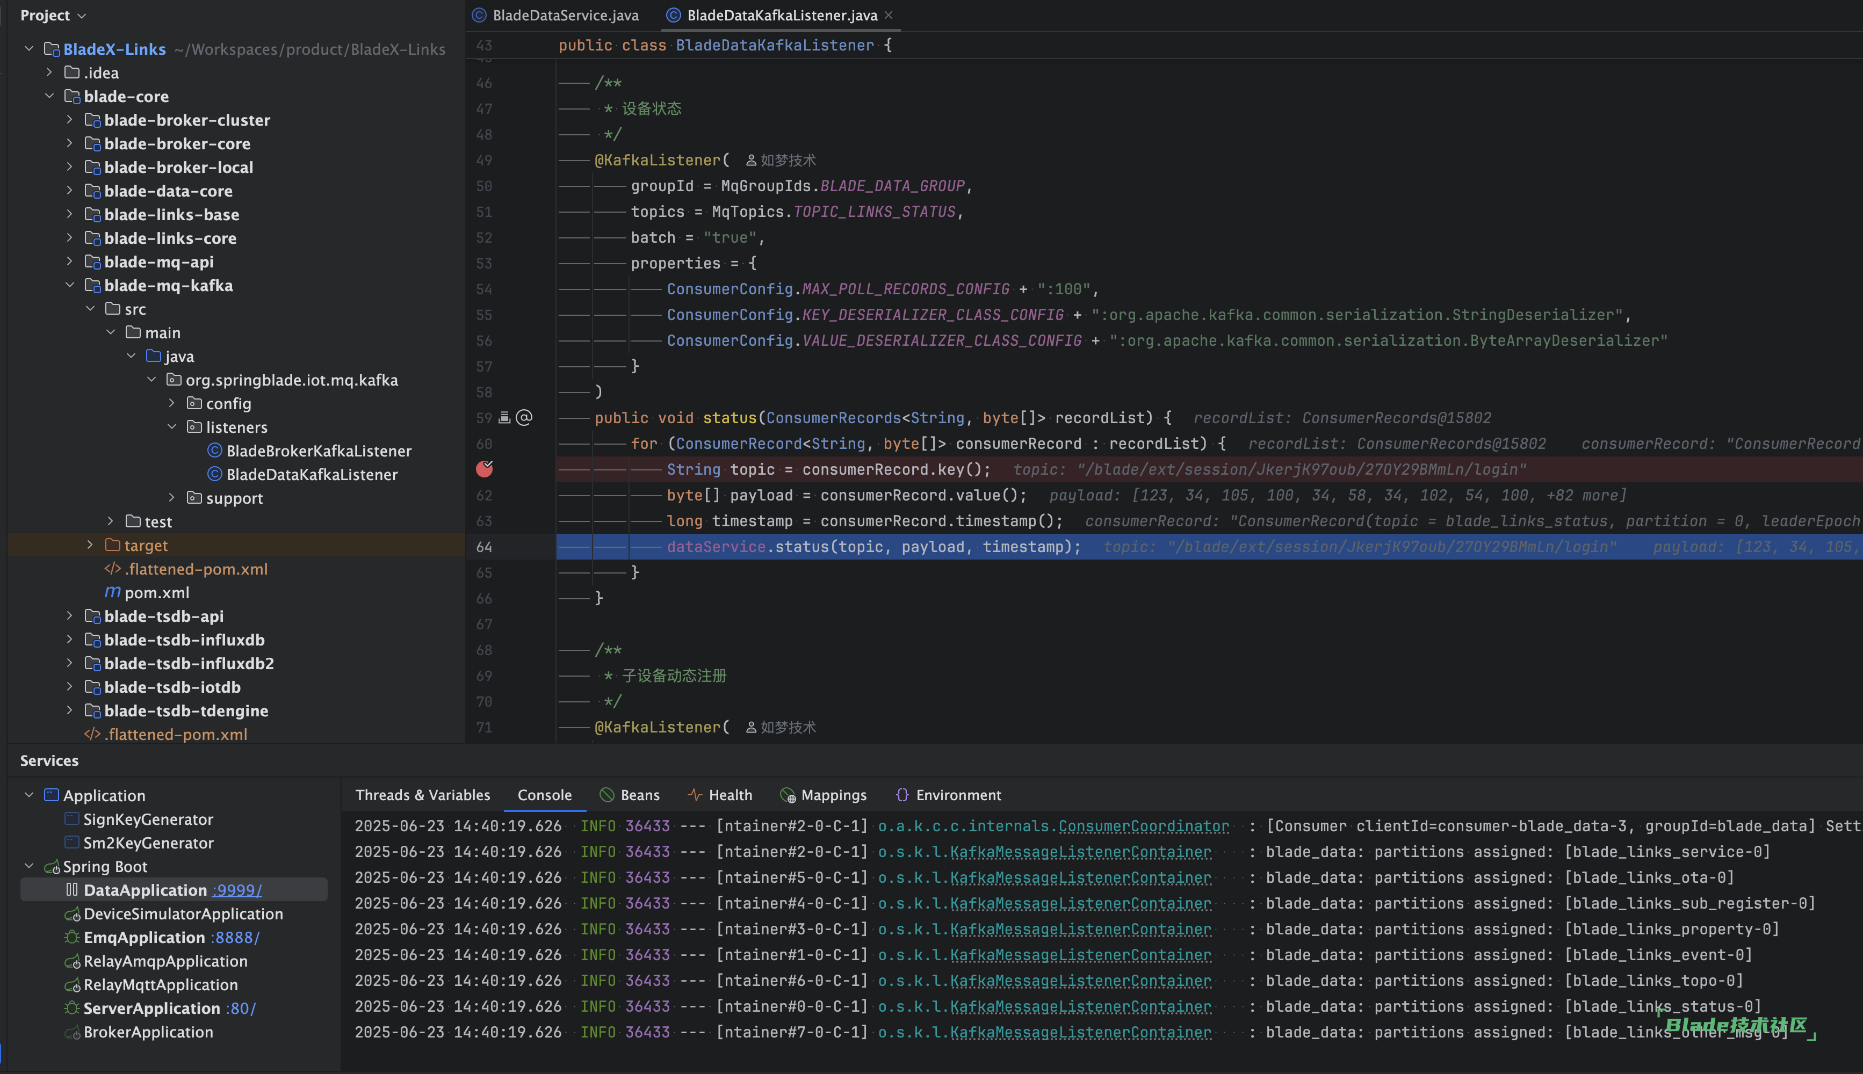Expand the .idea folder
The image size is (1863, 1074).
(49, 72)
